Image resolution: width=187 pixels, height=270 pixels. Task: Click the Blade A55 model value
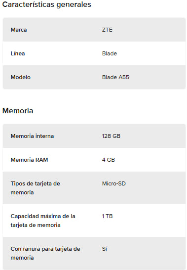[x=115, y=77]
